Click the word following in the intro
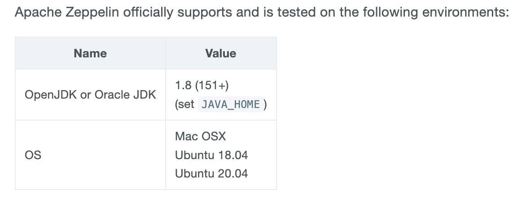The image size is (526, 199). (x=390, y=13)
